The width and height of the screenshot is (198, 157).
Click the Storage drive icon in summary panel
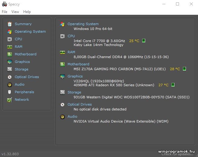point(62,92)
